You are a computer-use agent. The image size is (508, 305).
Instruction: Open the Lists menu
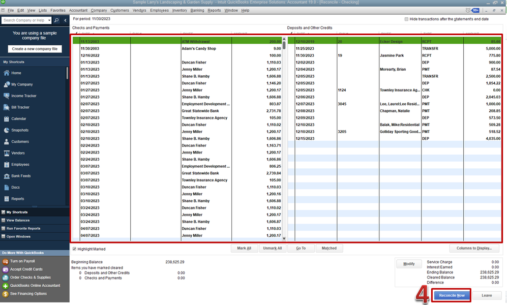pyautogui.click(x=43, y=10)
